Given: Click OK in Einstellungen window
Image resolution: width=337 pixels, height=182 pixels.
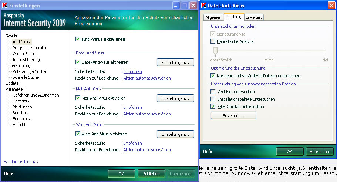Looking at the screenshot, I should (x=121, y=173).
